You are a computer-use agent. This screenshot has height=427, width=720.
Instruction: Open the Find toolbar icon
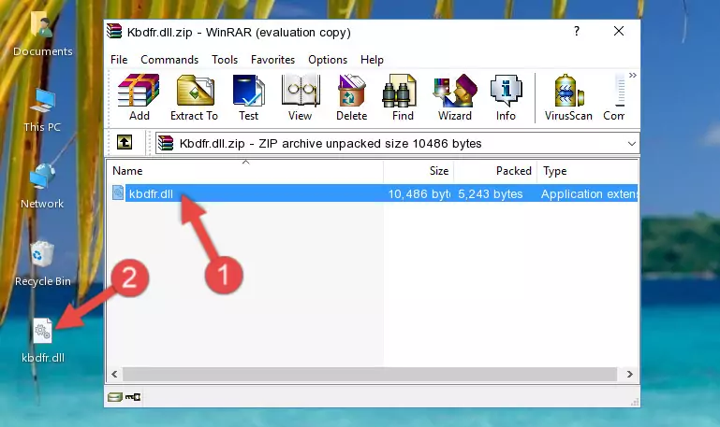(403, 97)
